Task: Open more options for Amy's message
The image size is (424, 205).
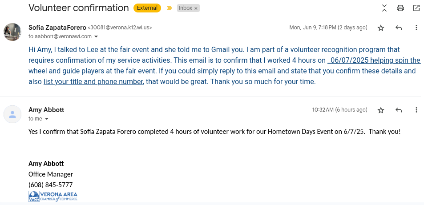Action: 416,110
